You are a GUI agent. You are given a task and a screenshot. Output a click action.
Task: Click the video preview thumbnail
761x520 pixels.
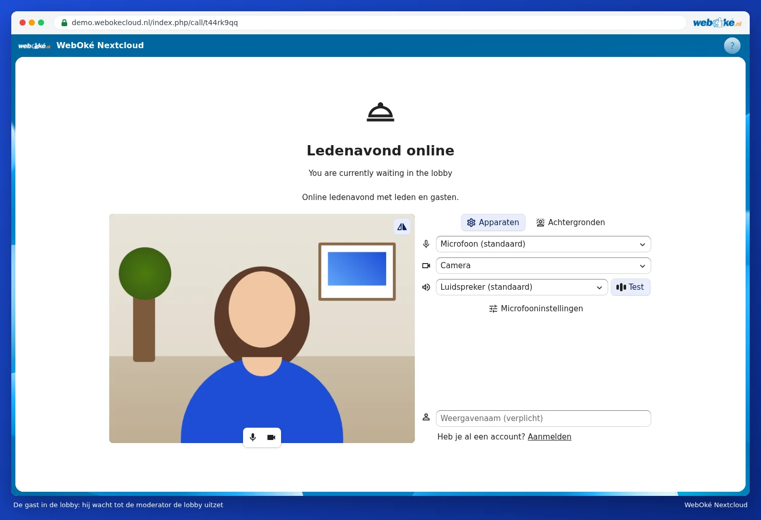262,328
